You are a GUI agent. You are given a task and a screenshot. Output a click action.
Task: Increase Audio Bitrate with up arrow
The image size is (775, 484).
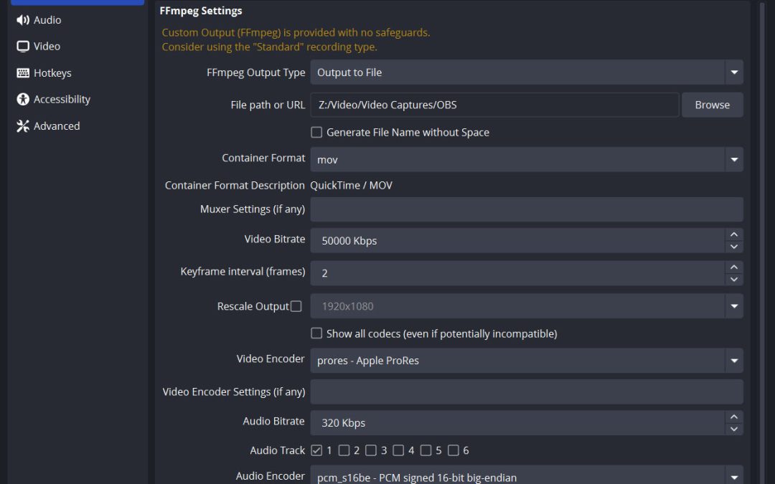(x=733, y=417)
